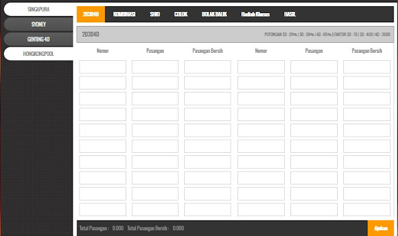Select the last-row left Pasangan field
Screen dimensions: 398x236
155,210
